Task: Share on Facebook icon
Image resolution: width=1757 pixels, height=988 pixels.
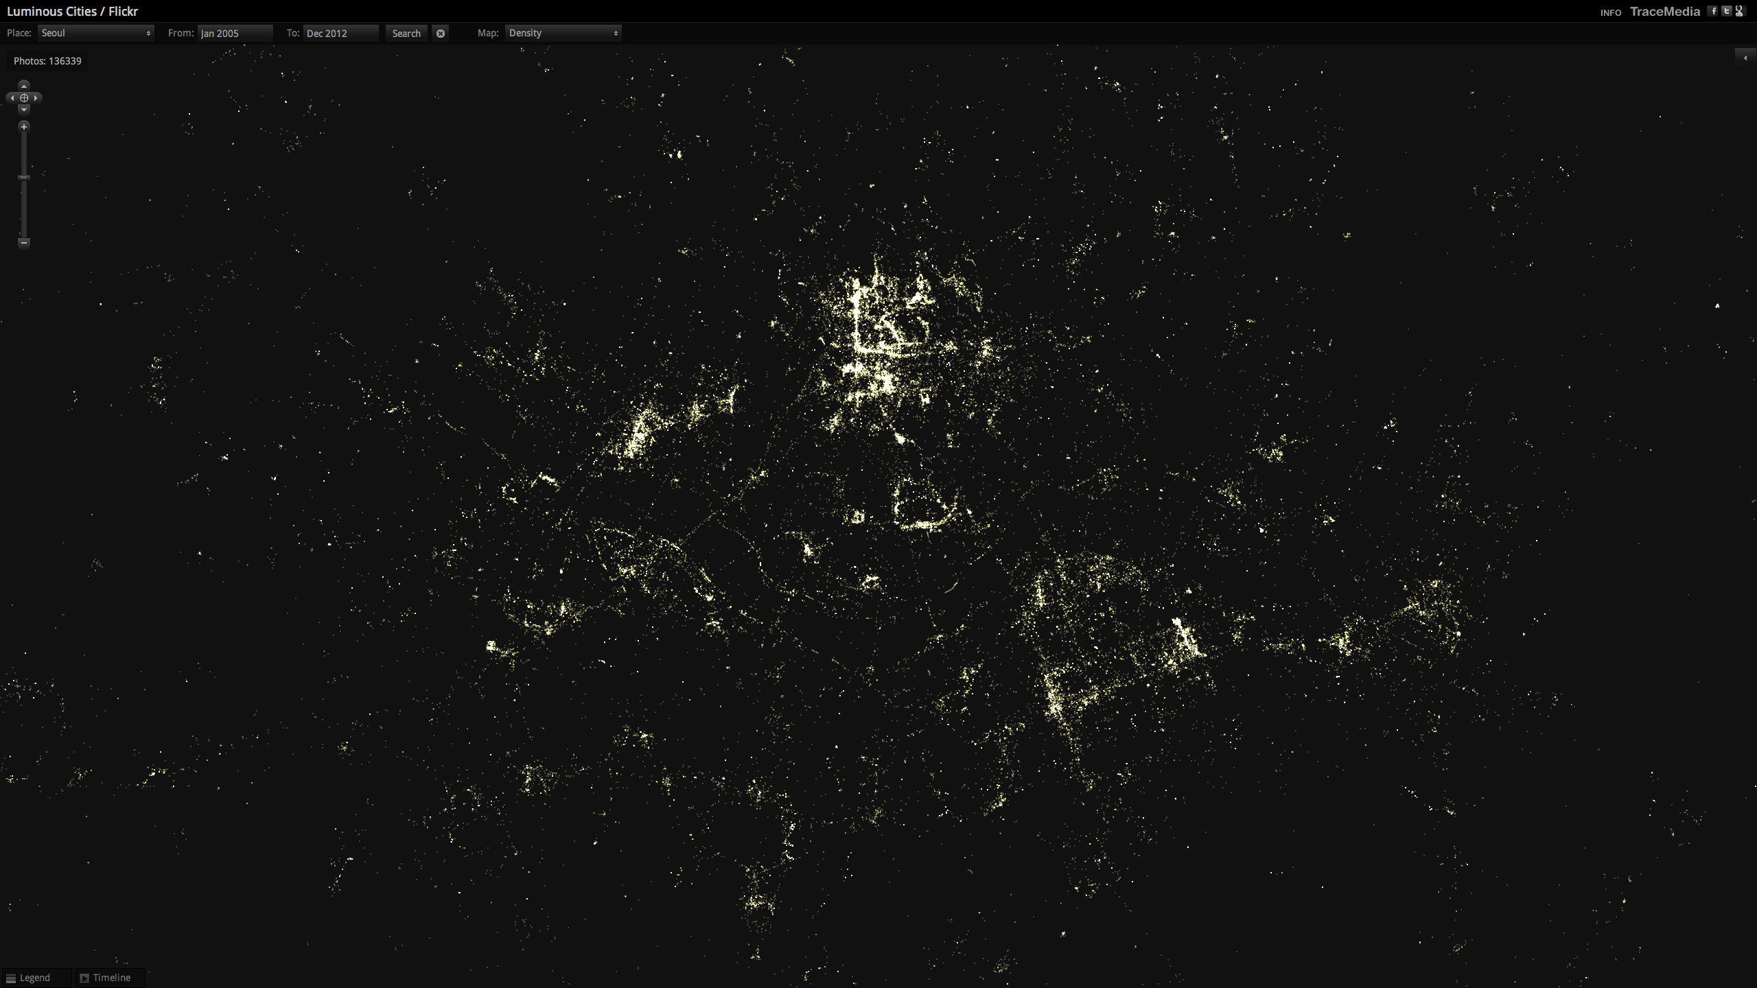Action: coord(1714,11)
